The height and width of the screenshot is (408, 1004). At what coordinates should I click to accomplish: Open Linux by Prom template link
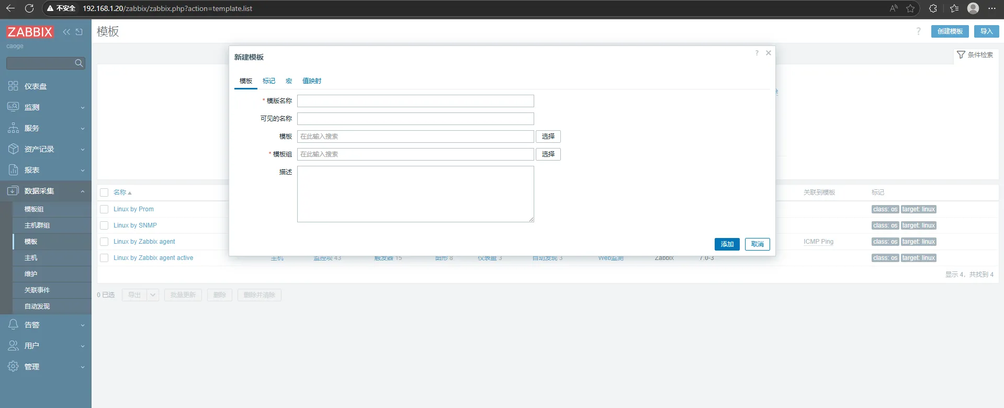(133, 209)
